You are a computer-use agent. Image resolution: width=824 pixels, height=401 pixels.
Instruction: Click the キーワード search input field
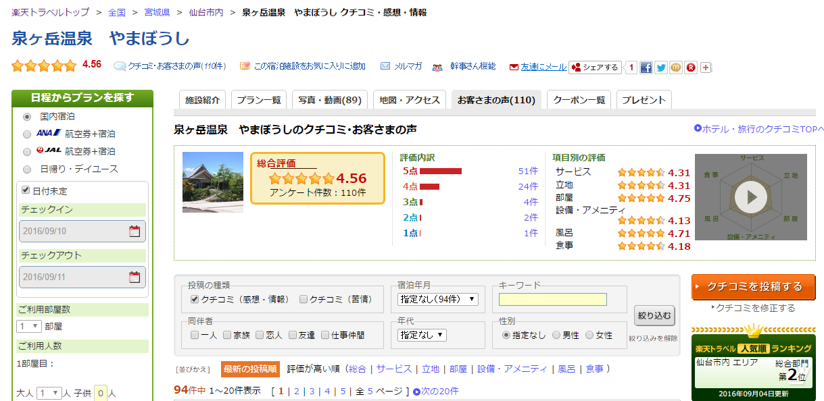coord(552,299)
